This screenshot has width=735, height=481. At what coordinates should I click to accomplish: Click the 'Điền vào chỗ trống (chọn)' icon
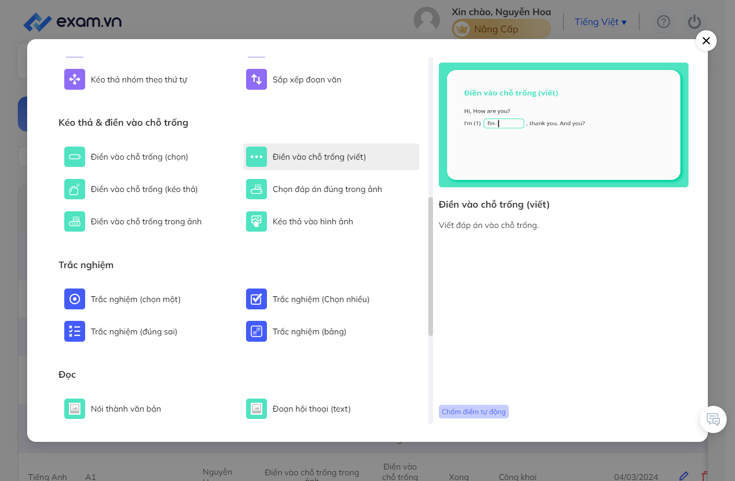click(75, 157)
